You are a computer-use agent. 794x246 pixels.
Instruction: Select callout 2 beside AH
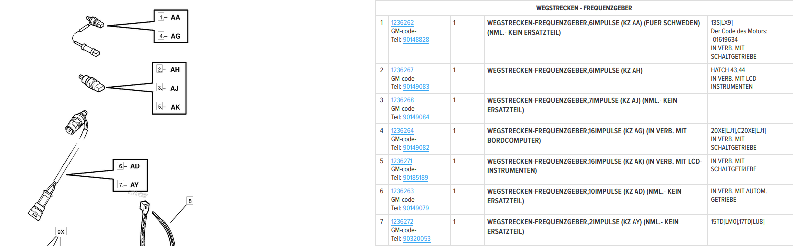pyautogui.click(x=159, y=69)
